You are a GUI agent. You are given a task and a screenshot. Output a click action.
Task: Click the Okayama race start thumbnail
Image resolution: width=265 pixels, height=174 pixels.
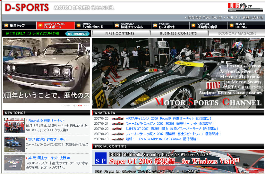click(x=14, y=163)
